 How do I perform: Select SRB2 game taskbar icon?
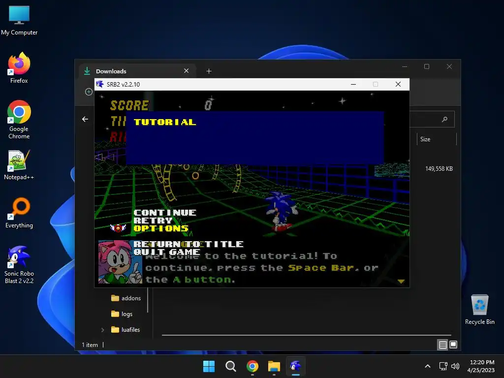click(x=296, y=366)
